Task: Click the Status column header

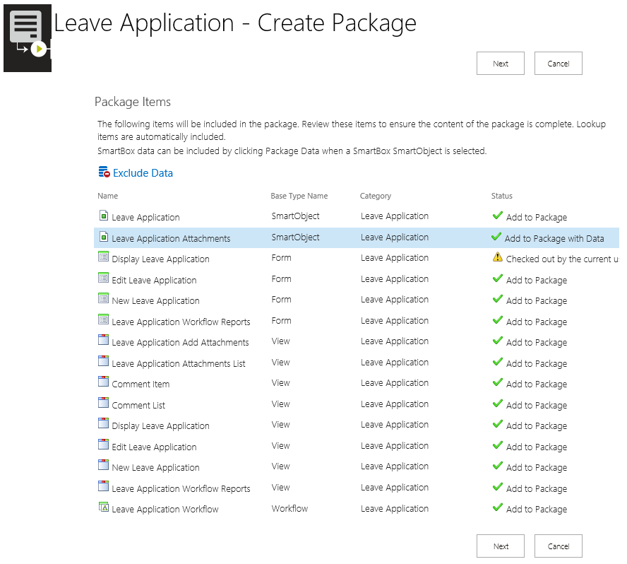Action: [501, 196]
